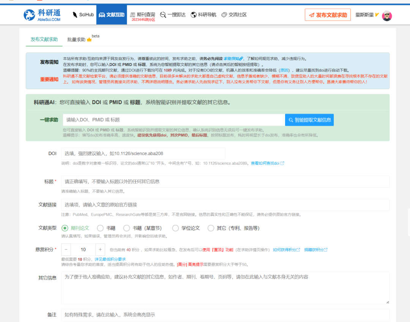
Task: Open the 文献互助 menu item
Action: [x=112, y=15]
